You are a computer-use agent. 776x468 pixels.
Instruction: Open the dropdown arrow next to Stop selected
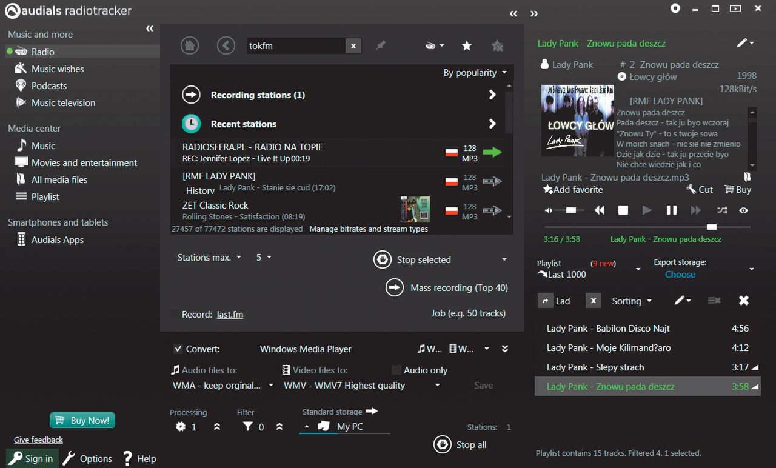(504, 259)
